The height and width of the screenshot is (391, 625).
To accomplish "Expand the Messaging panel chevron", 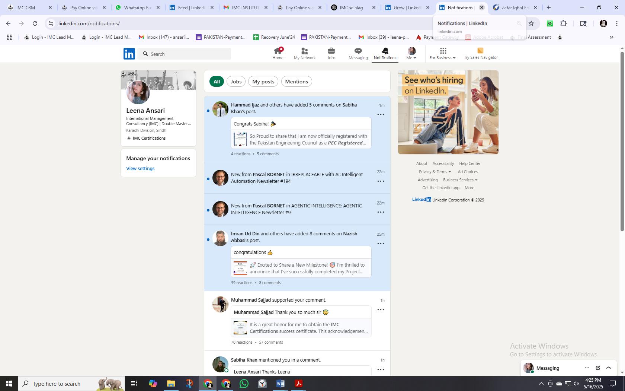I will point(609,368).
